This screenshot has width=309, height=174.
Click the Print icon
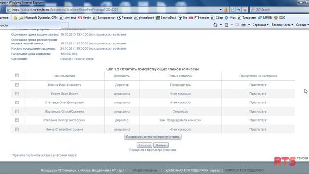point(243,25)
